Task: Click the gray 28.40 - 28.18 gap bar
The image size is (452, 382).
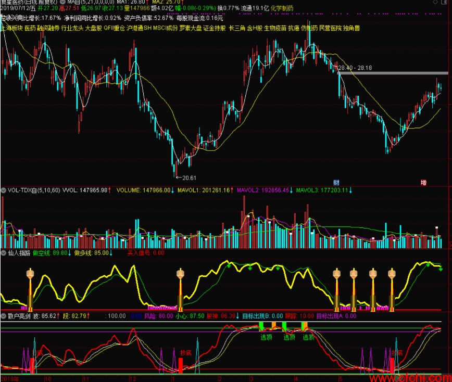Action: 393,73
